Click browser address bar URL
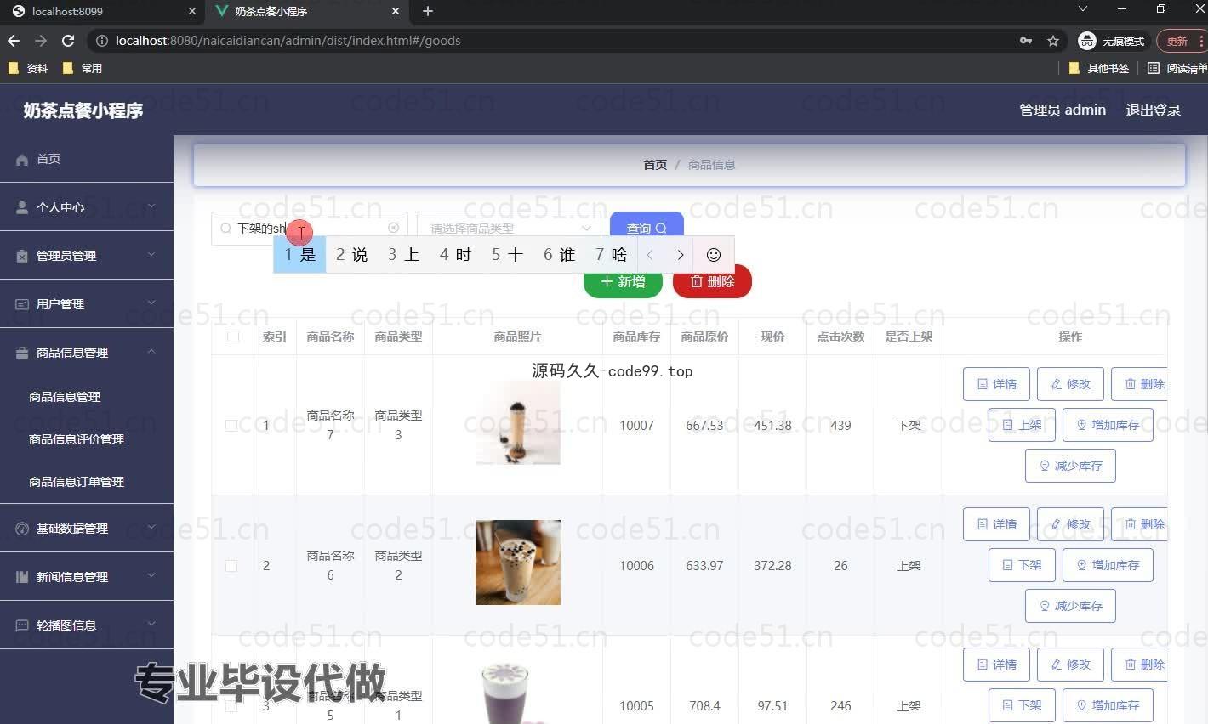 (x=288, y=41)
